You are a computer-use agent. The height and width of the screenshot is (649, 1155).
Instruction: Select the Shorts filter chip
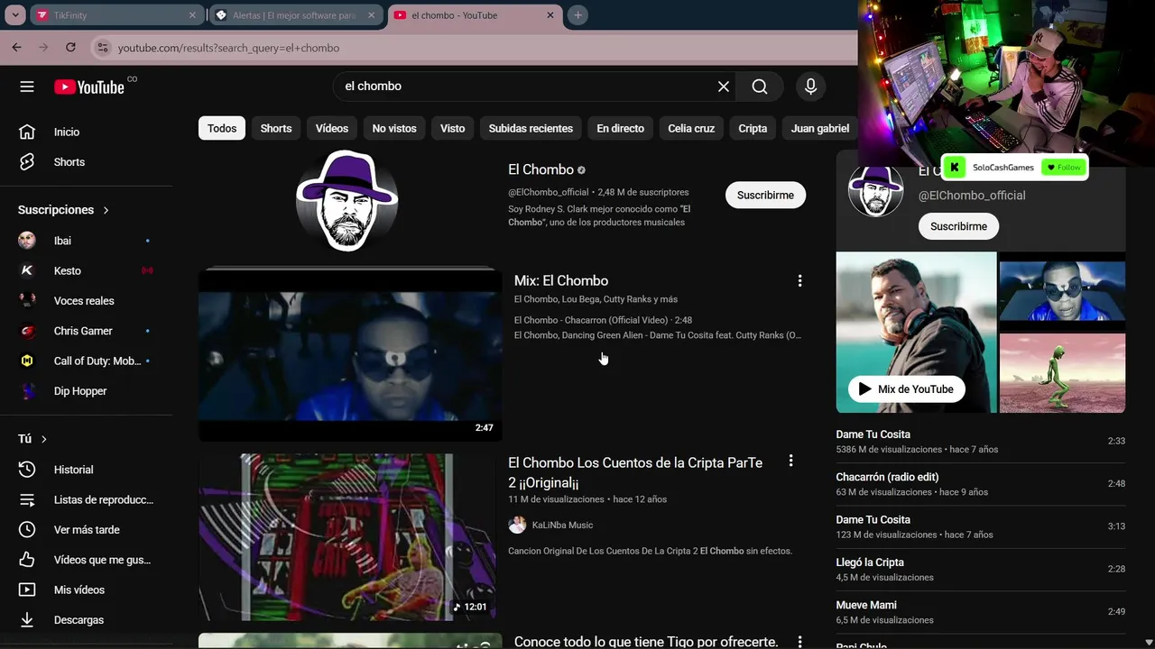click(276, 128)
